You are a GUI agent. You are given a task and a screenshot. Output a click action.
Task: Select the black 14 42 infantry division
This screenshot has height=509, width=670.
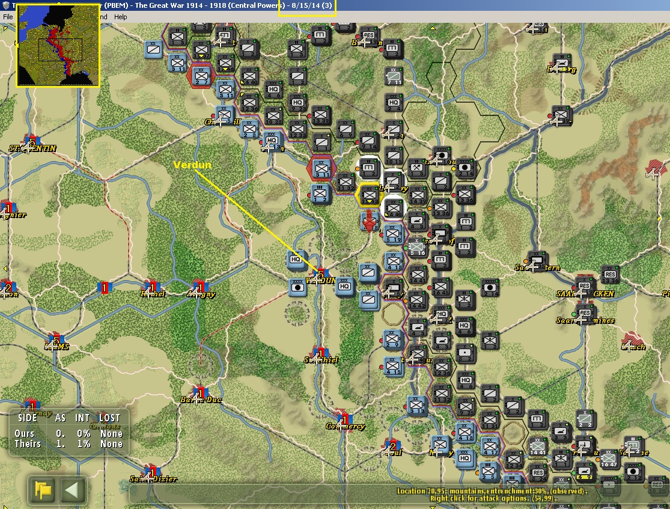click(416, 300)
